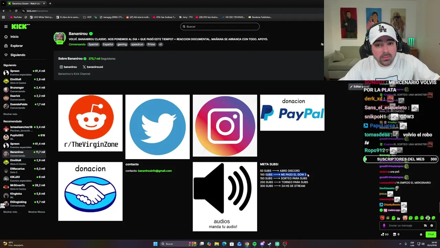Open Discord from the taskbar
Screen dimensions: 440x248
pyautogui.click(x=262, y=244)
